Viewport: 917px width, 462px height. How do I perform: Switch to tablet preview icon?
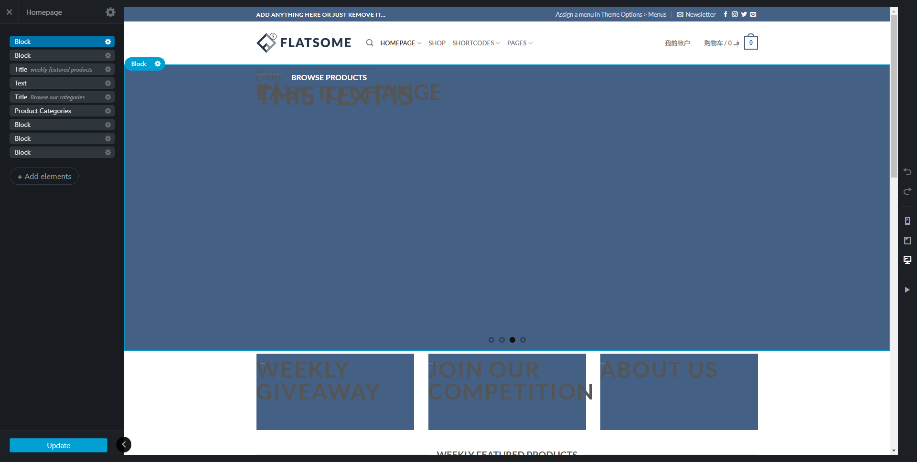(x=907, y=241)
